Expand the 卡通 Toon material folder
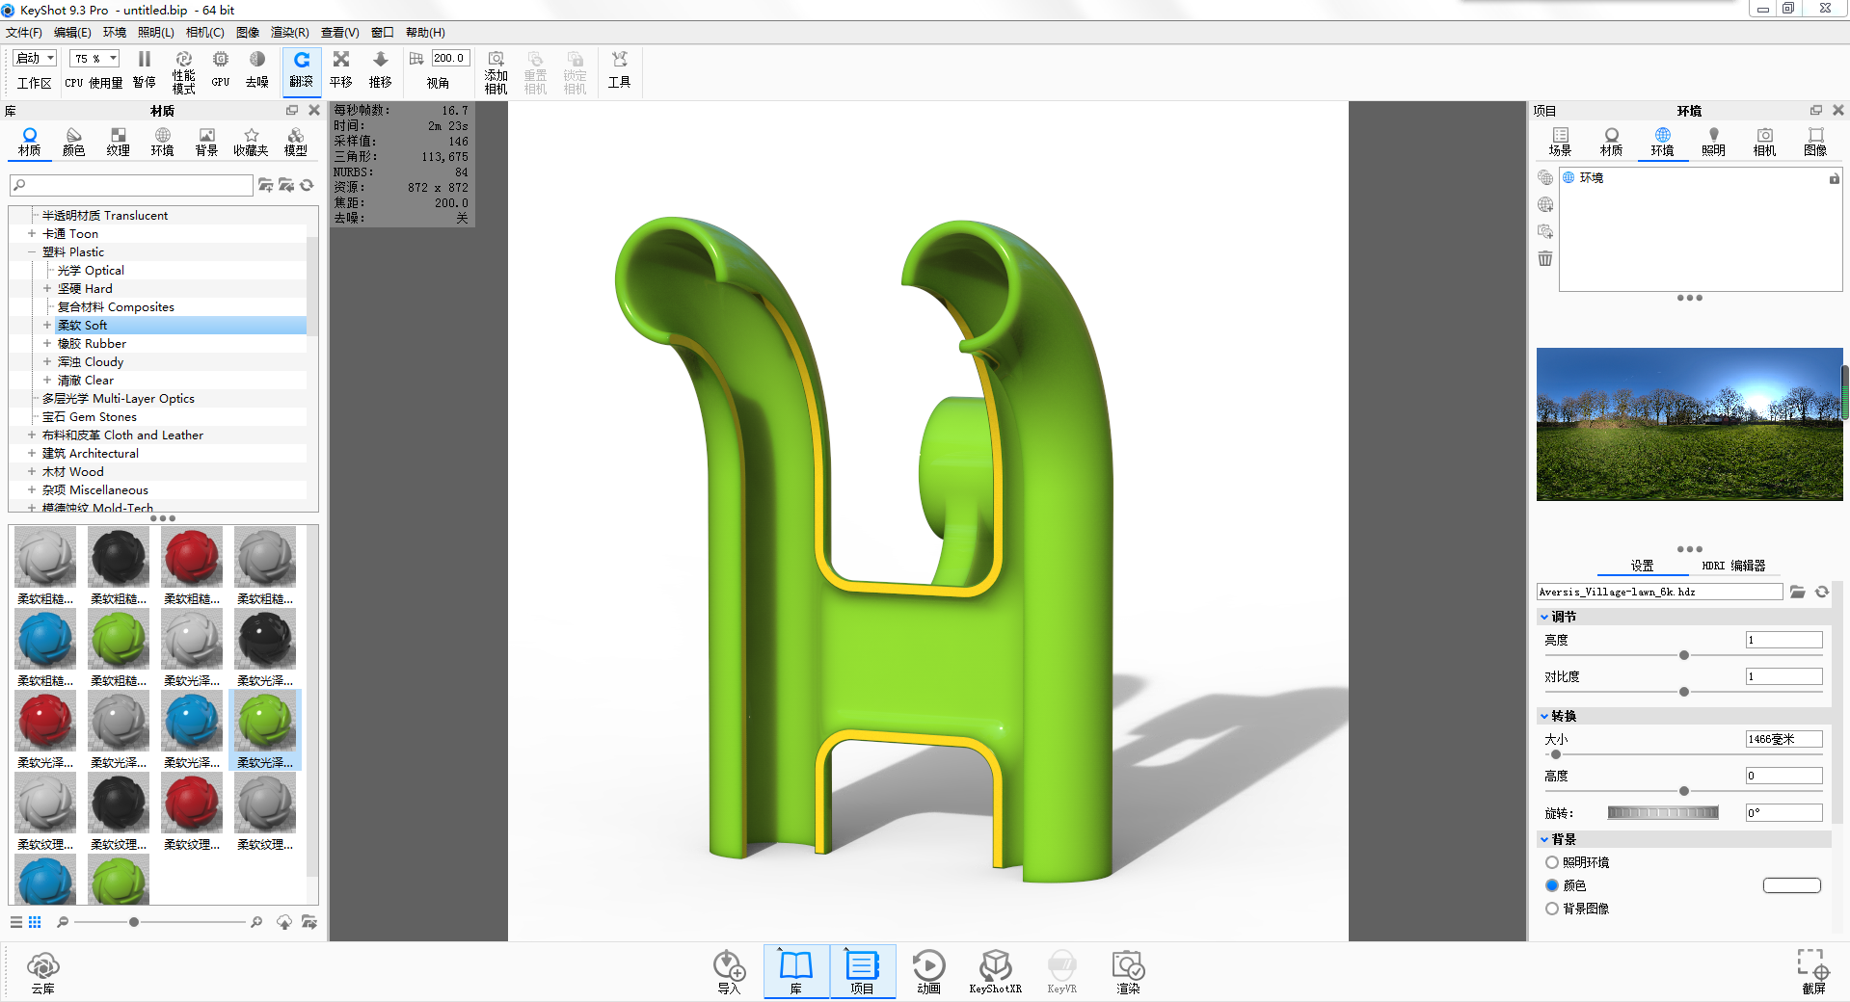1850x1002 pixels. pos(32,234)
